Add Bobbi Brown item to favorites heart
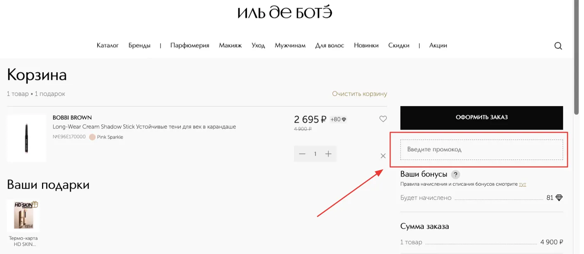Viewport: 584px width, 254px height. tap(383, 119)
